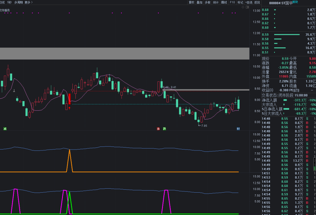The width and height of the screenshot is (316, 215).
Task: Select the 5秒 period tab
Action: coord(10,2)
